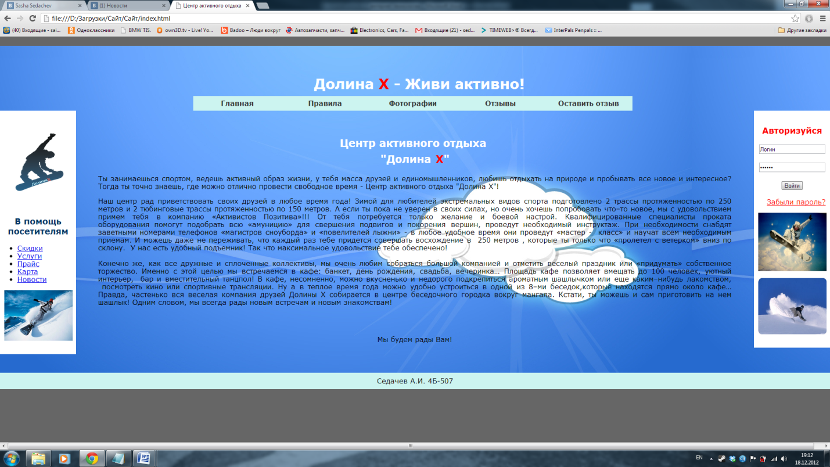Go back with browser back arrow
This screenshot has height=467, width=830.
(7, 19)
